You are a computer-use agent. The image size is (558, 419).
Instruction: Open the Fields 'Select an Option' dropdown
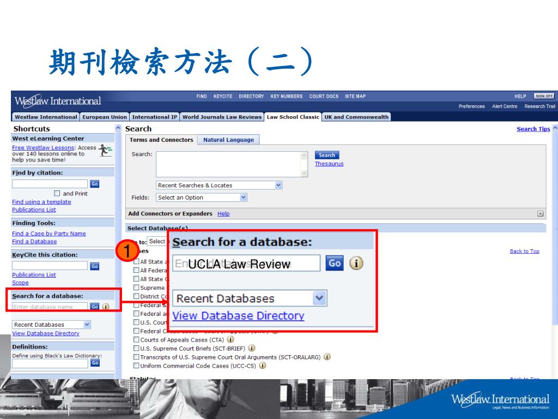pyautogui.click(x=202, y=197)
